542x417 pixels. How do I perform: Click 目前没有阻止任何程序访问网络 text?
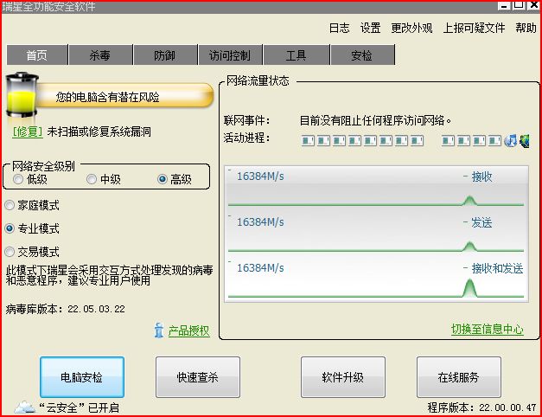(375, 120)
